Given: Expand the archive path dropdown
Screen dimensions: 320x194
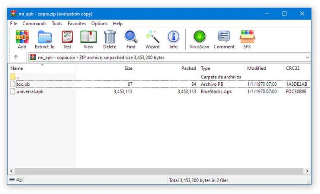Looking at the screenshot, I should click(307, 58).
